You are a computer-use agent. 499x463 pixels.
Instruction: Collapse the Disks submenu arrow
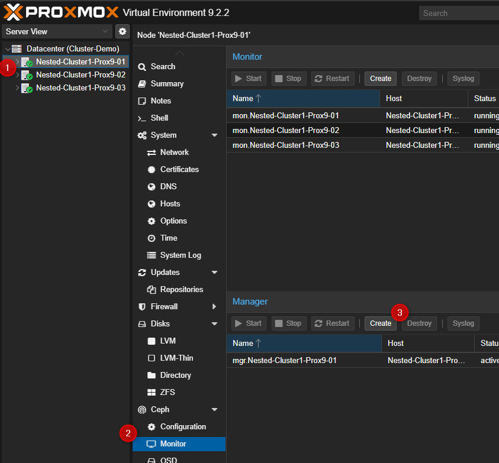click(x=214, y=323)
